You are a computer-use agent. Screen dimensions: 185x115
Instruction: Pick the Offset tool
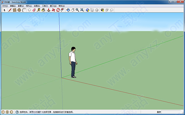tap(63, 10)
